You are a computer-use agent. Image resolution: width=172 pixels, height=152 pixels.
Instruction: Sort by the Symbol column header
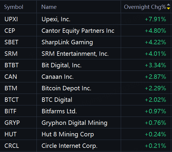[14, 7]
